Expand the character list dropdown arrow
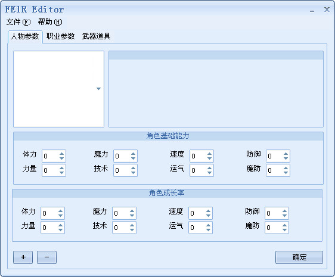 tap(98, 89)
